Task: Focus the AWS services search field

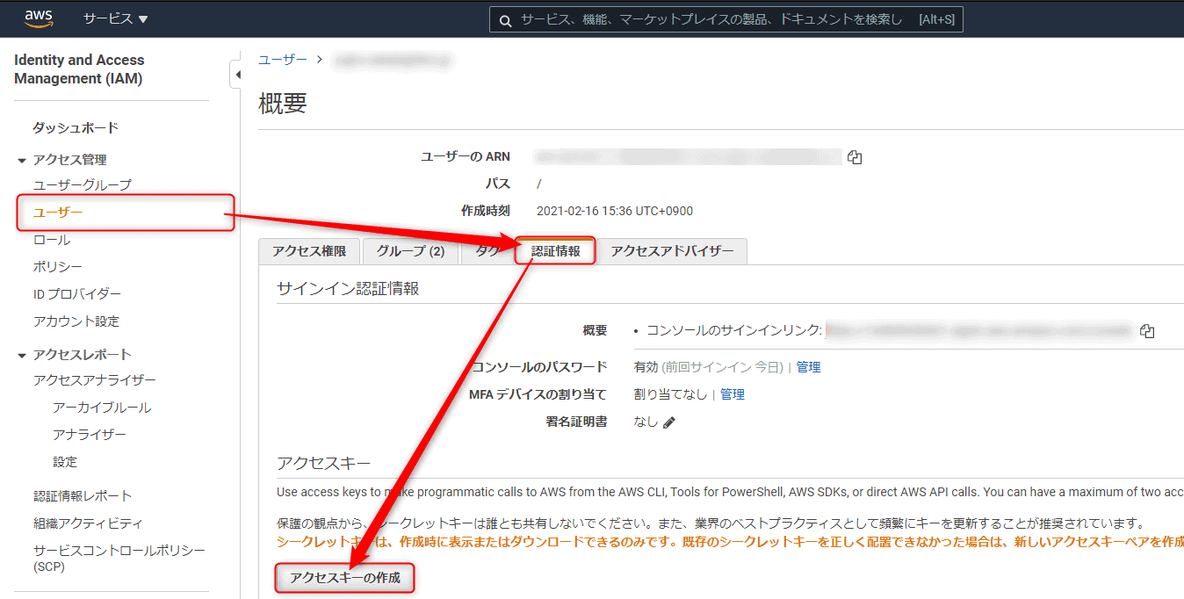Action: click(x=726, y=19)
